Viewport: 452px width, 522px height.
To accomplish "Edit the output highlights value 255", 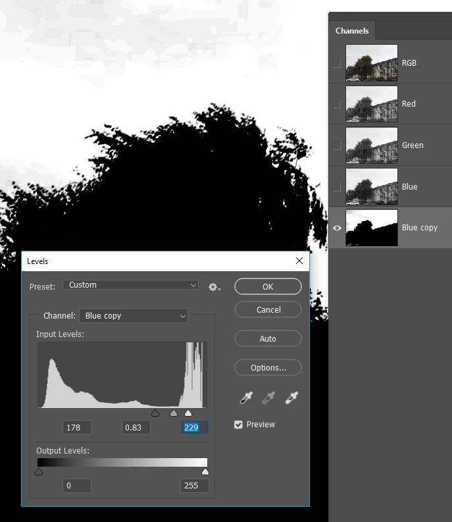I will coord(195,486).
